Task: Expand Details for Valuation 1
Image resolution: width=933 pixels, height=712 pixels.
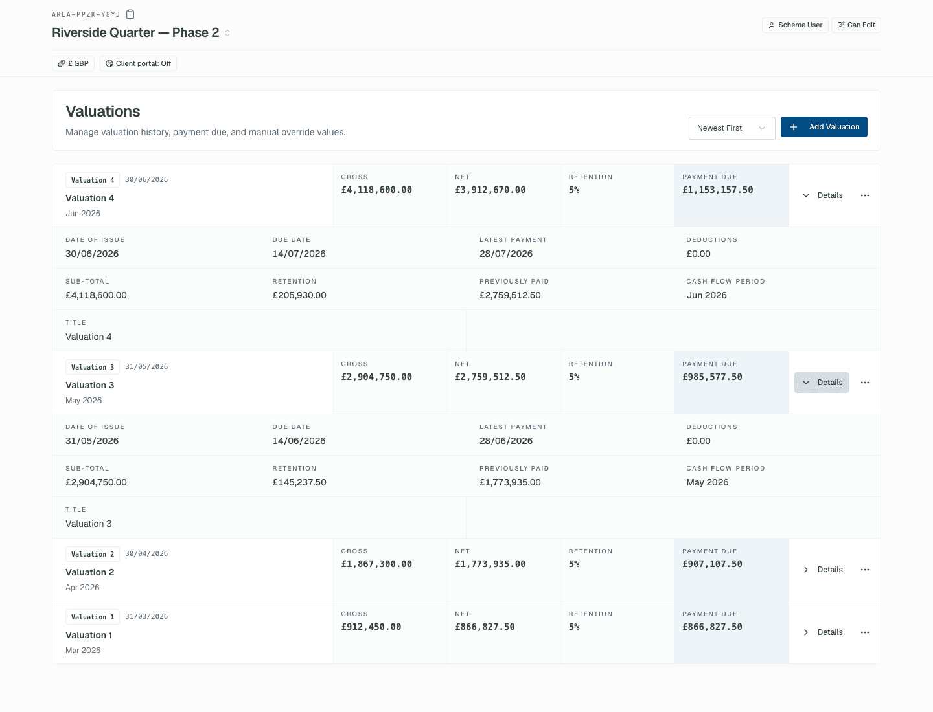Action: pyautogui.click(x=822, y=632)
